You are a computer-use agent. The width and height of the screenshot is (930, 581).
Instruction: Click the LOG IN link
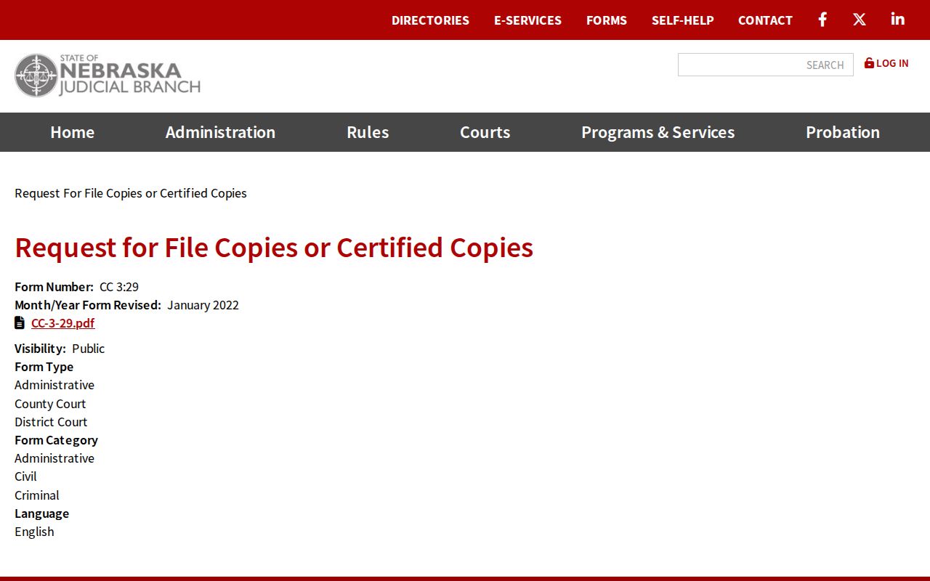pos(892,63)
